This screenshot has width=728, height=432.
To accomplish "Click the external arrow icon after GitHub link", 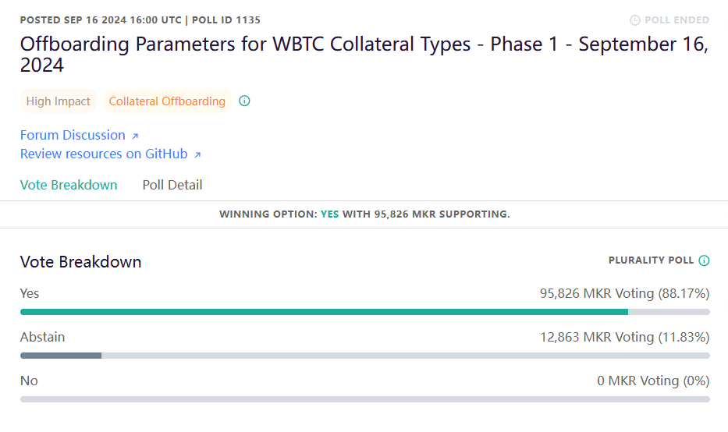I will tap(197, 155).
